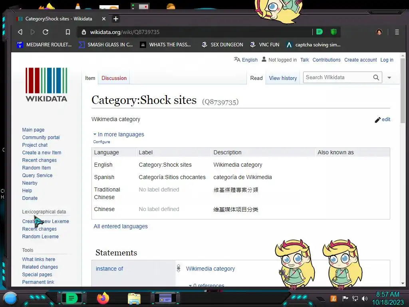
Task: Click the rank selector icon beside Wikimedia category
Action: (179, 268)
